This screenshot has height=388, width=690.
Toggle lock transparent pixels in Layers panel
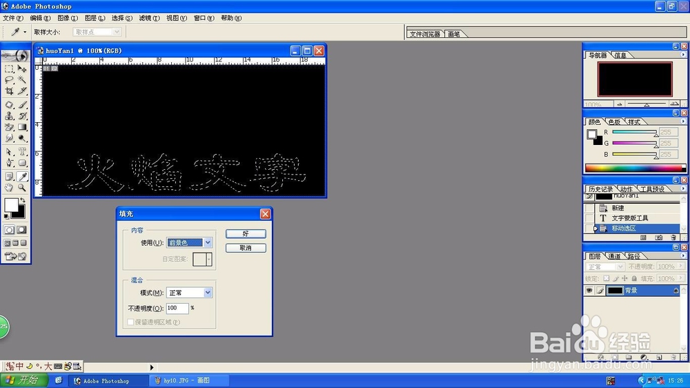click(607, 278)
